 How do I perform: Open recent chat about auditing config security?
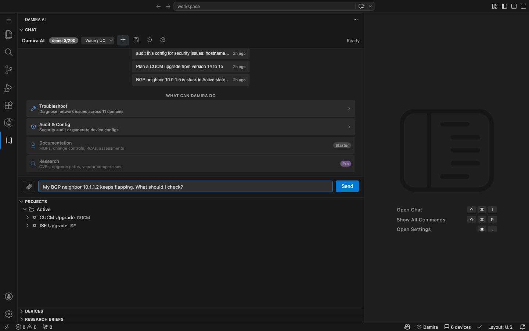pyautogui.click(x=191, y=53)
